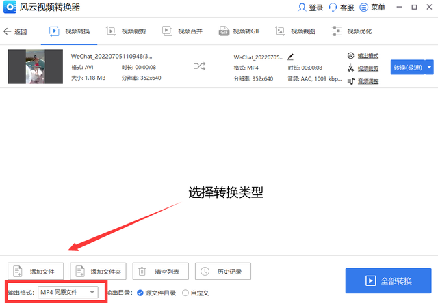The width and height of the screenshot is (438, 303).
Task: Click the 客服 label in the title bar
Action: pyautogui.click(x=347, y=8)
